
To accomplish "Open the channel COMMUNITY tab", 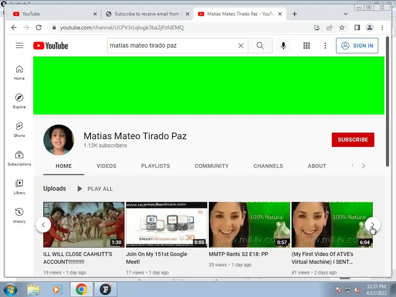I will pyautogui.click(x=212, y=166).
